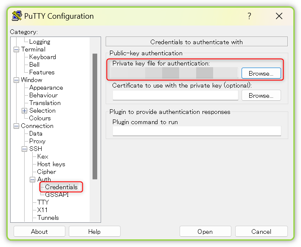The image size is (301, 247).
Task: Click the PuTTY icon in title bar
Action: pos(17,16)
